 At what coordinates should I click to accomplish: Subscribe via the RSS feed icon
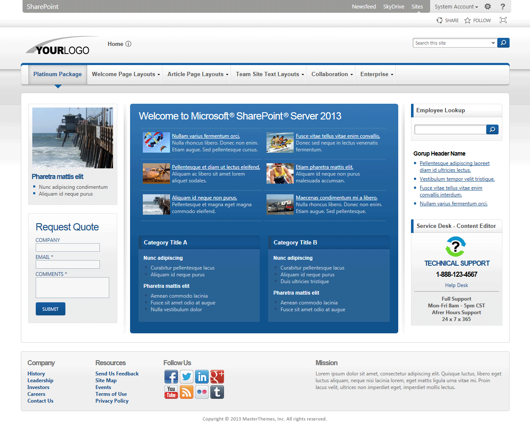[186, 392]
